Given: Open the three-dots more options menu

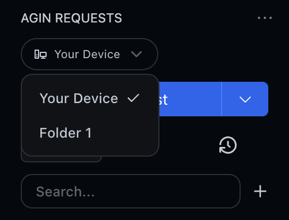Looking at the screenshot, I should click(265, 18).
